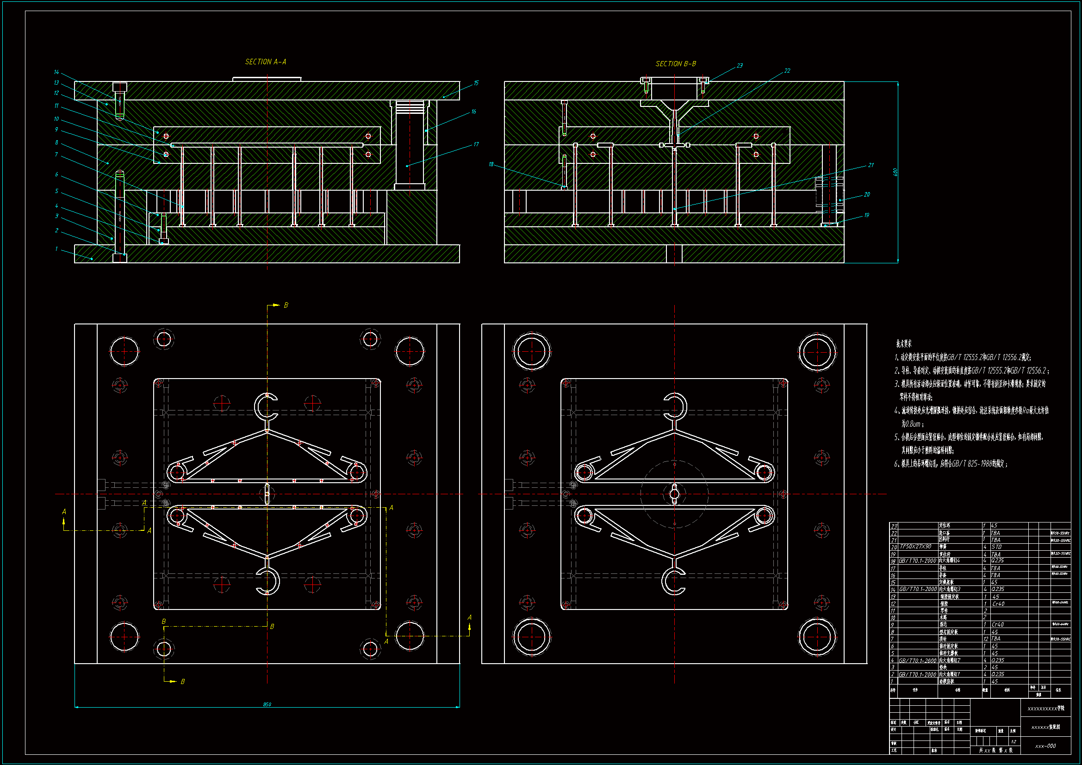Click balloon number 23 in section B-B

coord(740,66)
